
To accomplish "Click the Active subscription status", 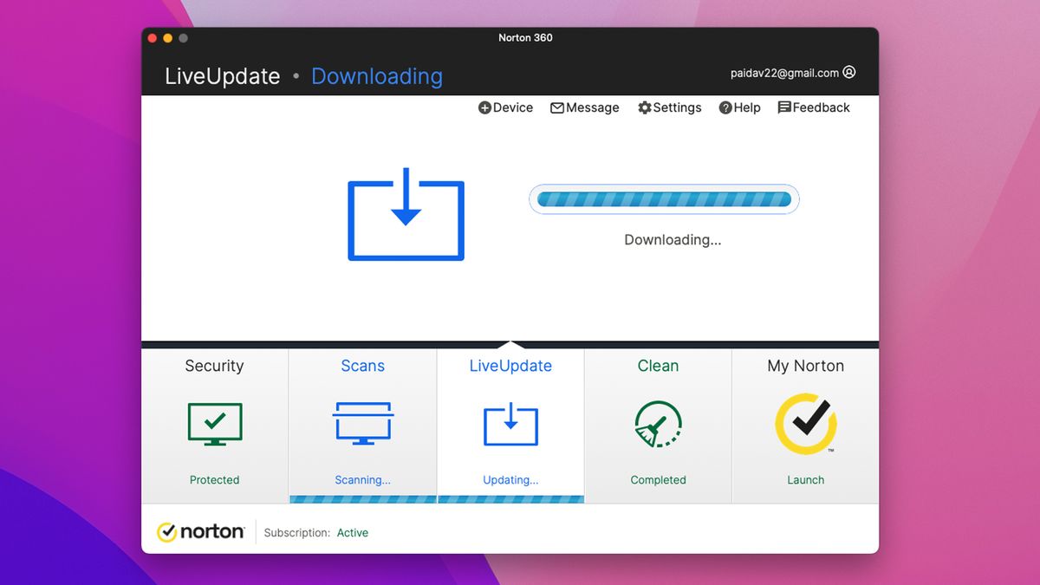I will pos(353,532).
